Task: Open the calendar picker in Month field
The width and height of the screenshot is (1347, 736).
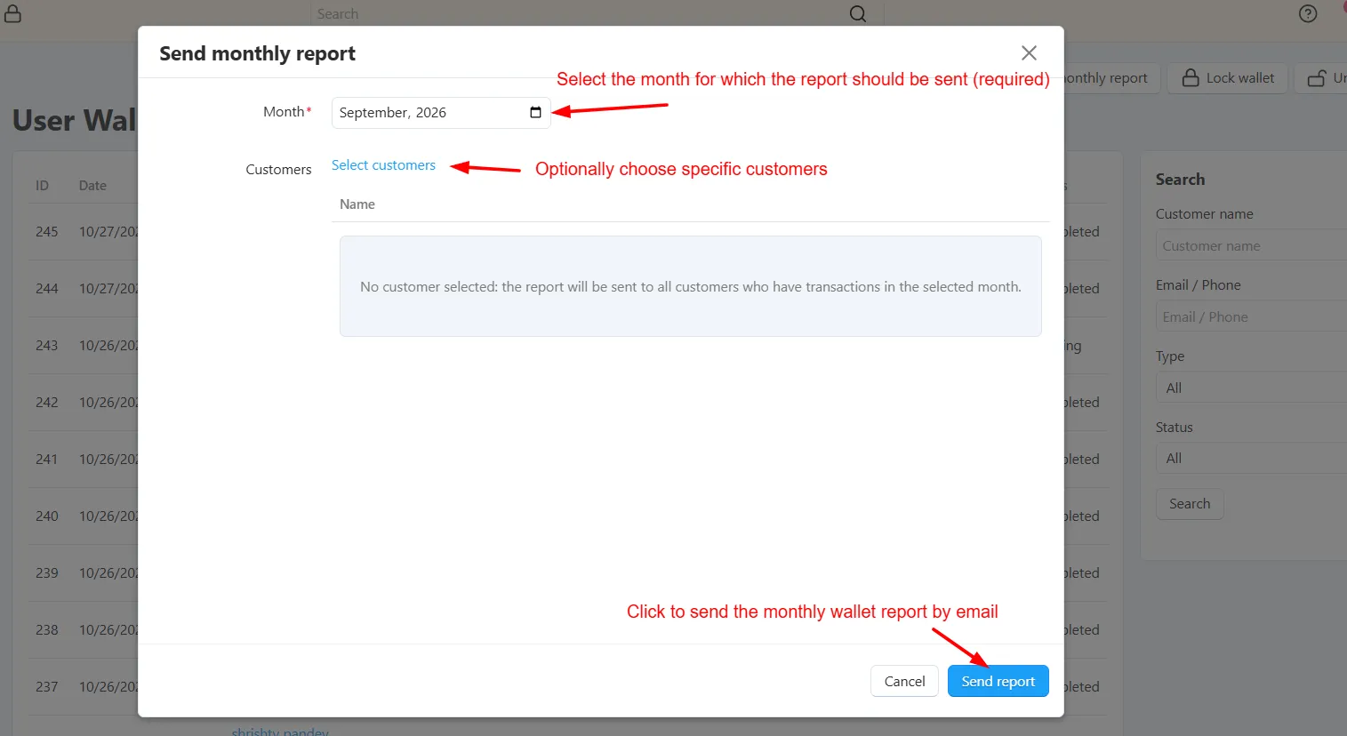Action: click(535, 113)
